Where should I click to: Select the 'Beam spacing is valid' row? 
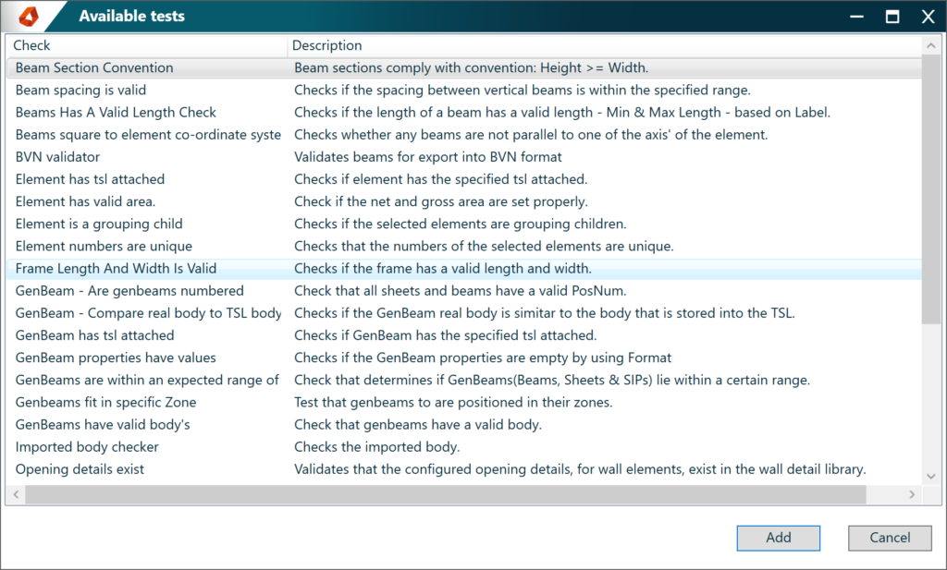point(464,90)
